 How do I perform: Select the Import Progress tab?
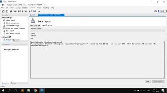tap(47, 25)
